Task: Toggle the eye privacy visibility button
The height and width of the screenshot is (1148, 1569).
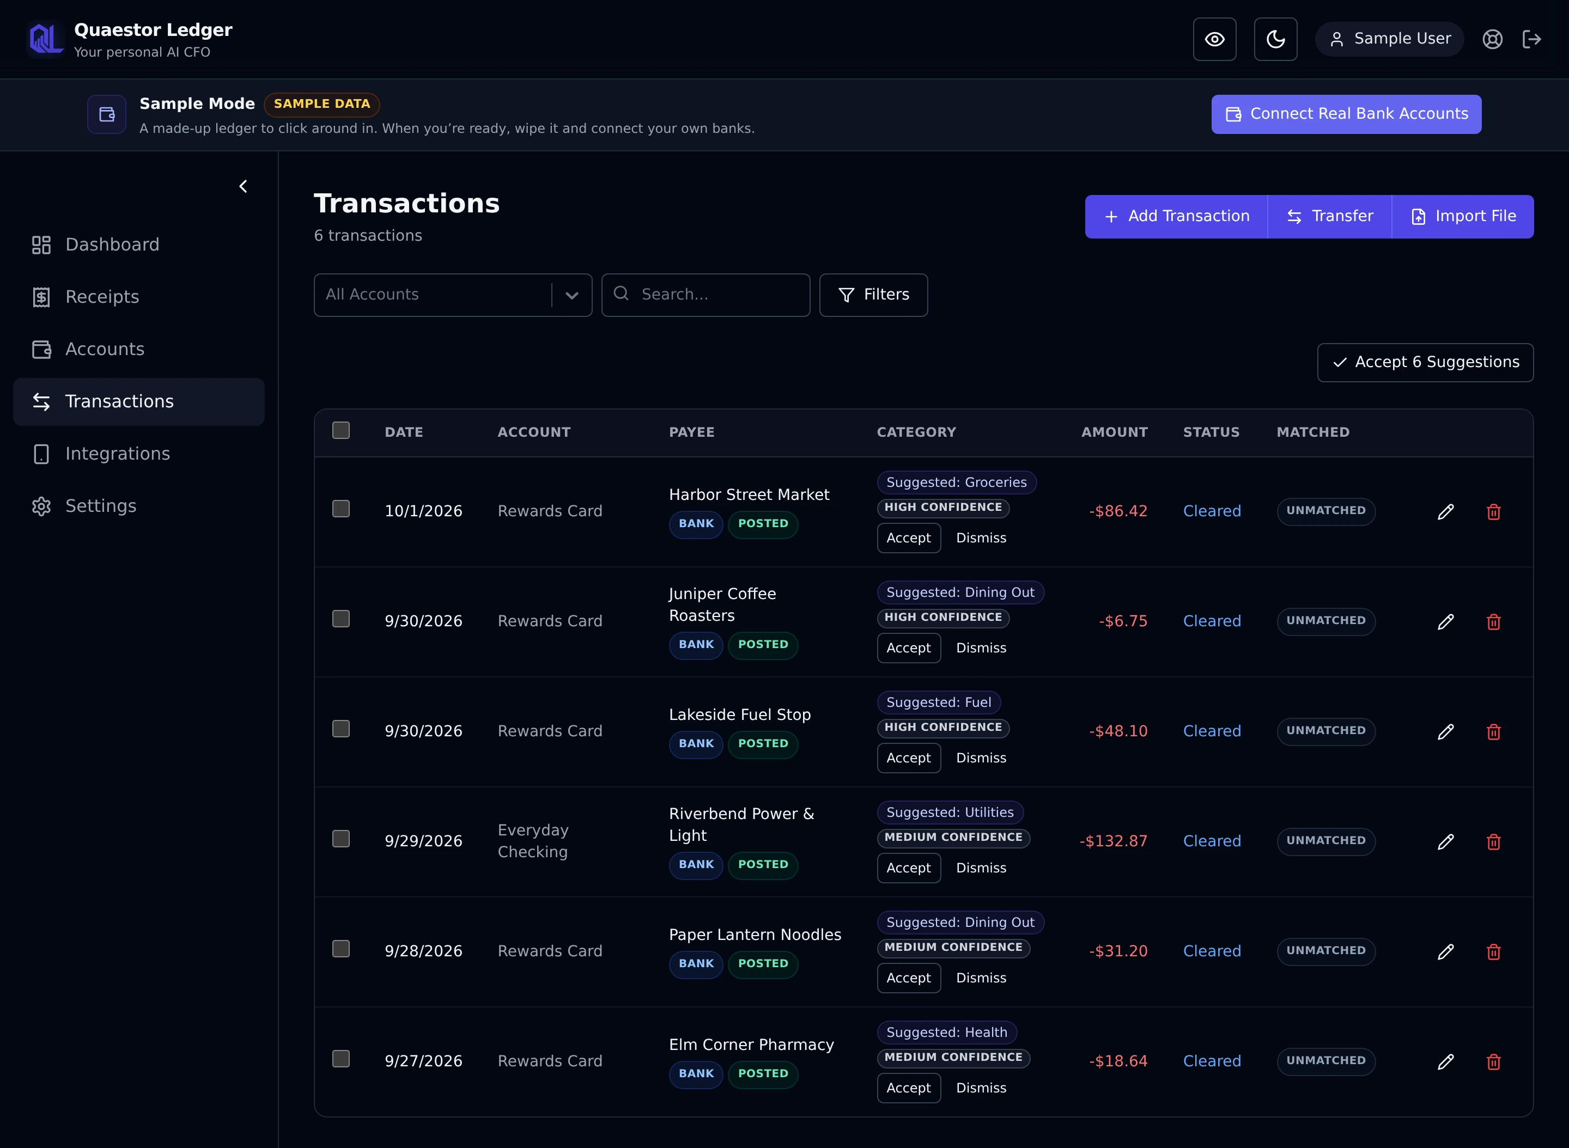Action: click(x=1214, y=39)
